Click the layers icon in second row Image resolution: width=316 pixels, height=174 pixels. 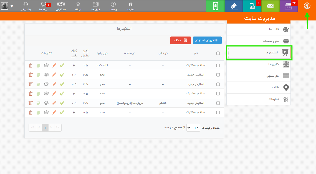pyautogui.click(x=46, y=75)
